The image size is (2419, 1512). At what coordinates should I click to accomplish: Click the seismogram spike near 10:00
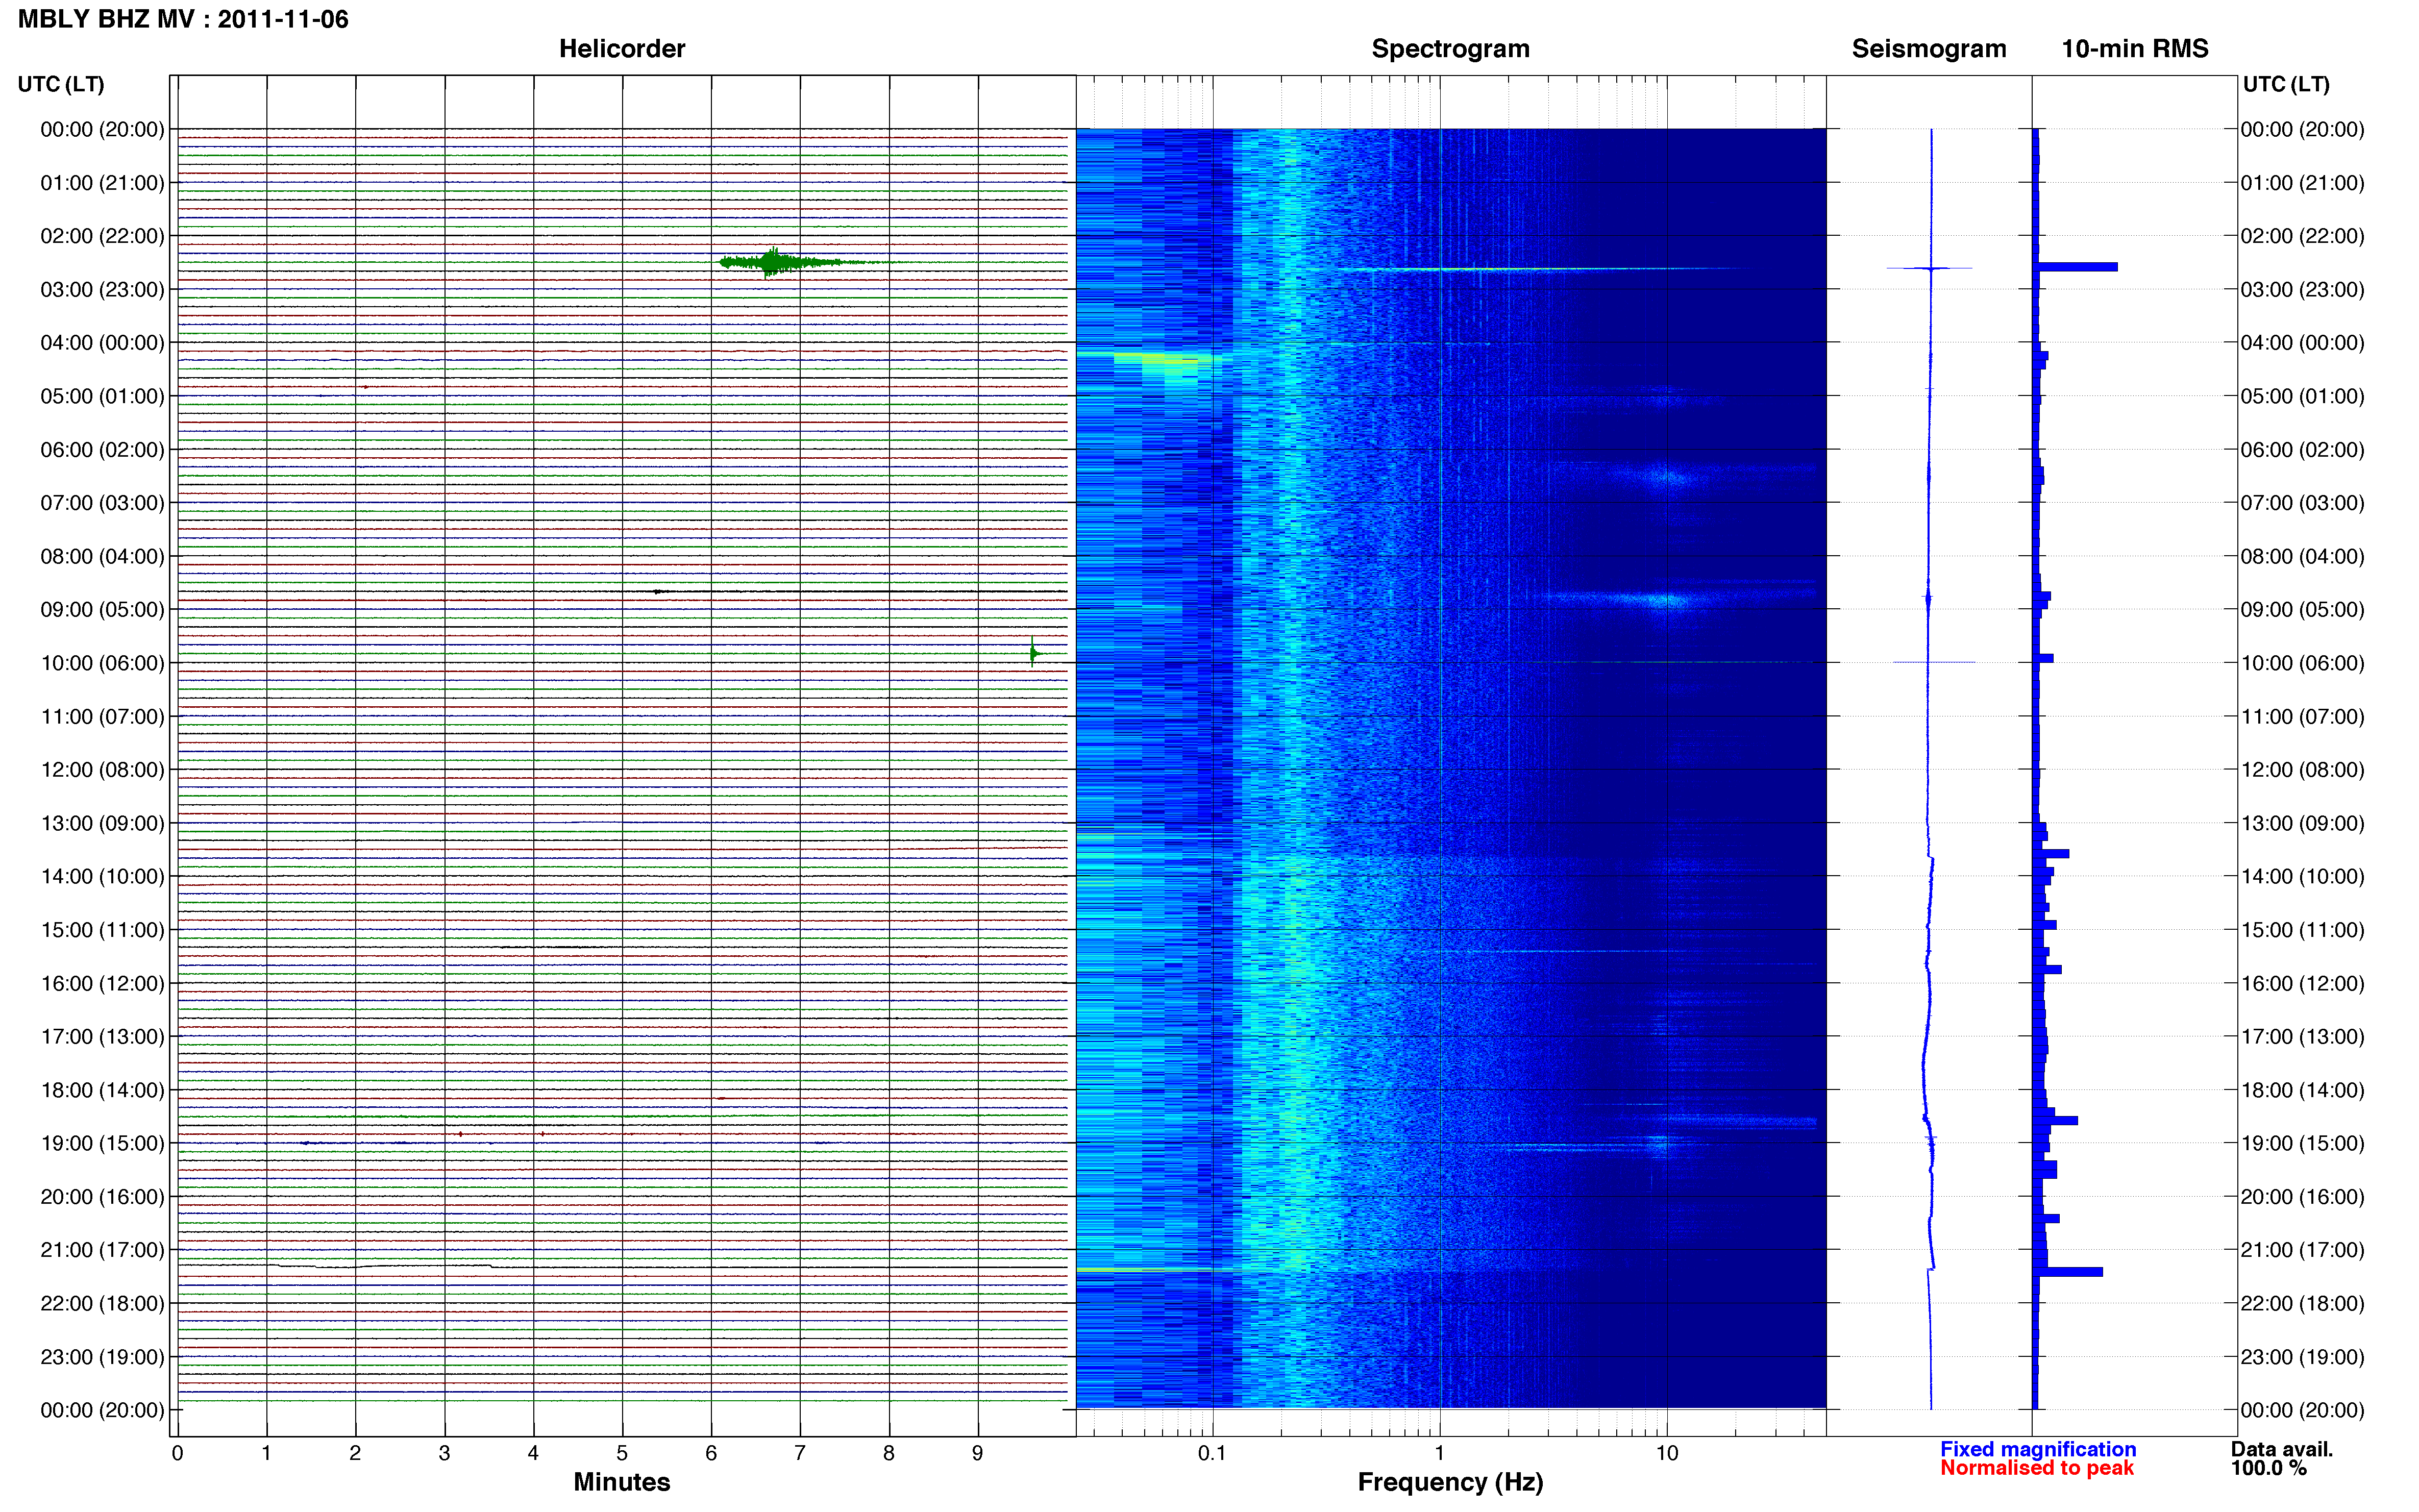(x=1933, y=662)
